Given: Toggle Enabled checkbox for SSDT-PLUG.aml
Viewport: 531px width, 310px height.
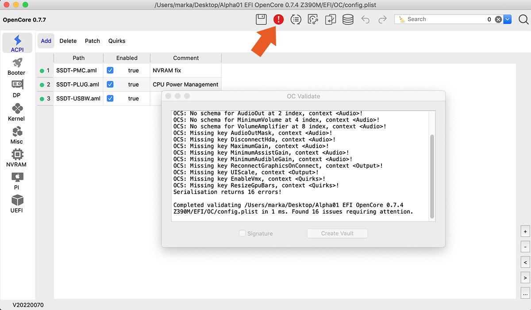Looking at the screenshot, I should [x=110, y=84].
